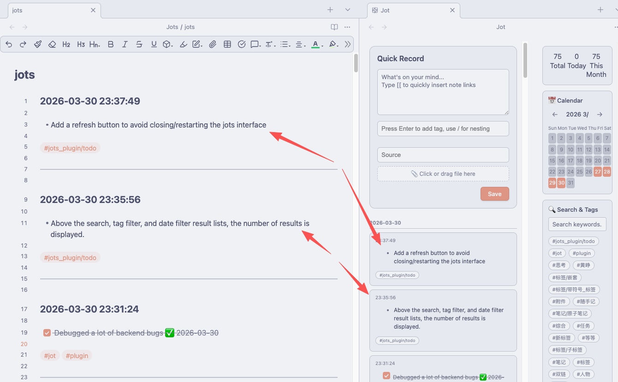618x382 pixels.
Task: Add a new tab in the right pane
Action: coord(600,10)
